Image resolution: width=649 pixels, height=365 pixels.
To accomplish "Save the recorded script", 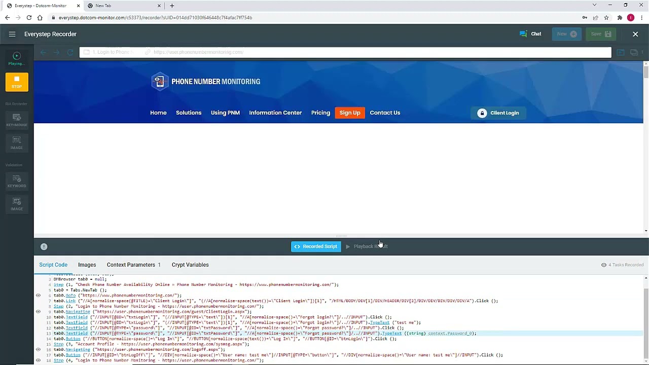I will click(601, 34).
